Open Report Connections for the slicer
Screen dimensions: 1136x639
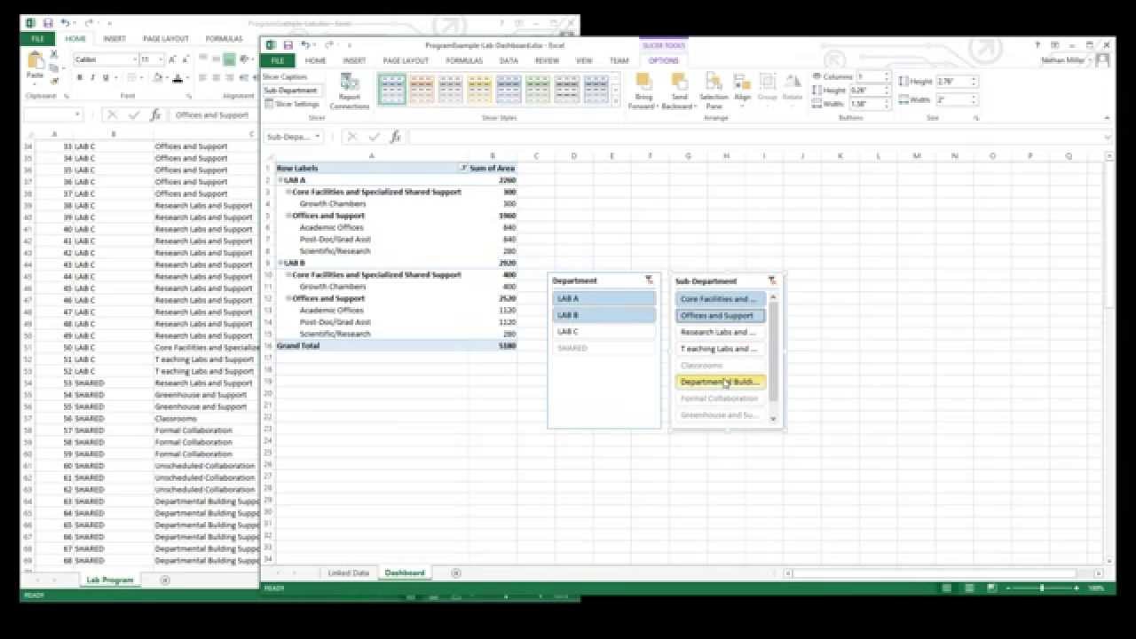[350, 89]
